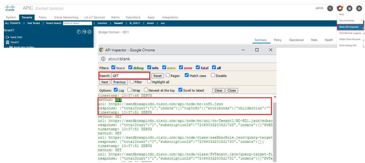
Task: Open the alerts bell icon
Action: click(x=340, y=8)
